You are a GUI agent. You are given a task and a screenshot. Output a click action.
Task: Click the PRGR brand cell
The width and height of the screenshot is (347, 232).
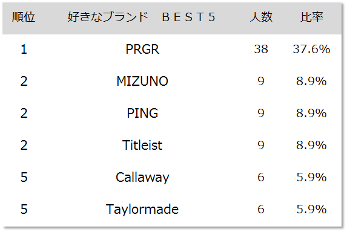coord(142,49)
